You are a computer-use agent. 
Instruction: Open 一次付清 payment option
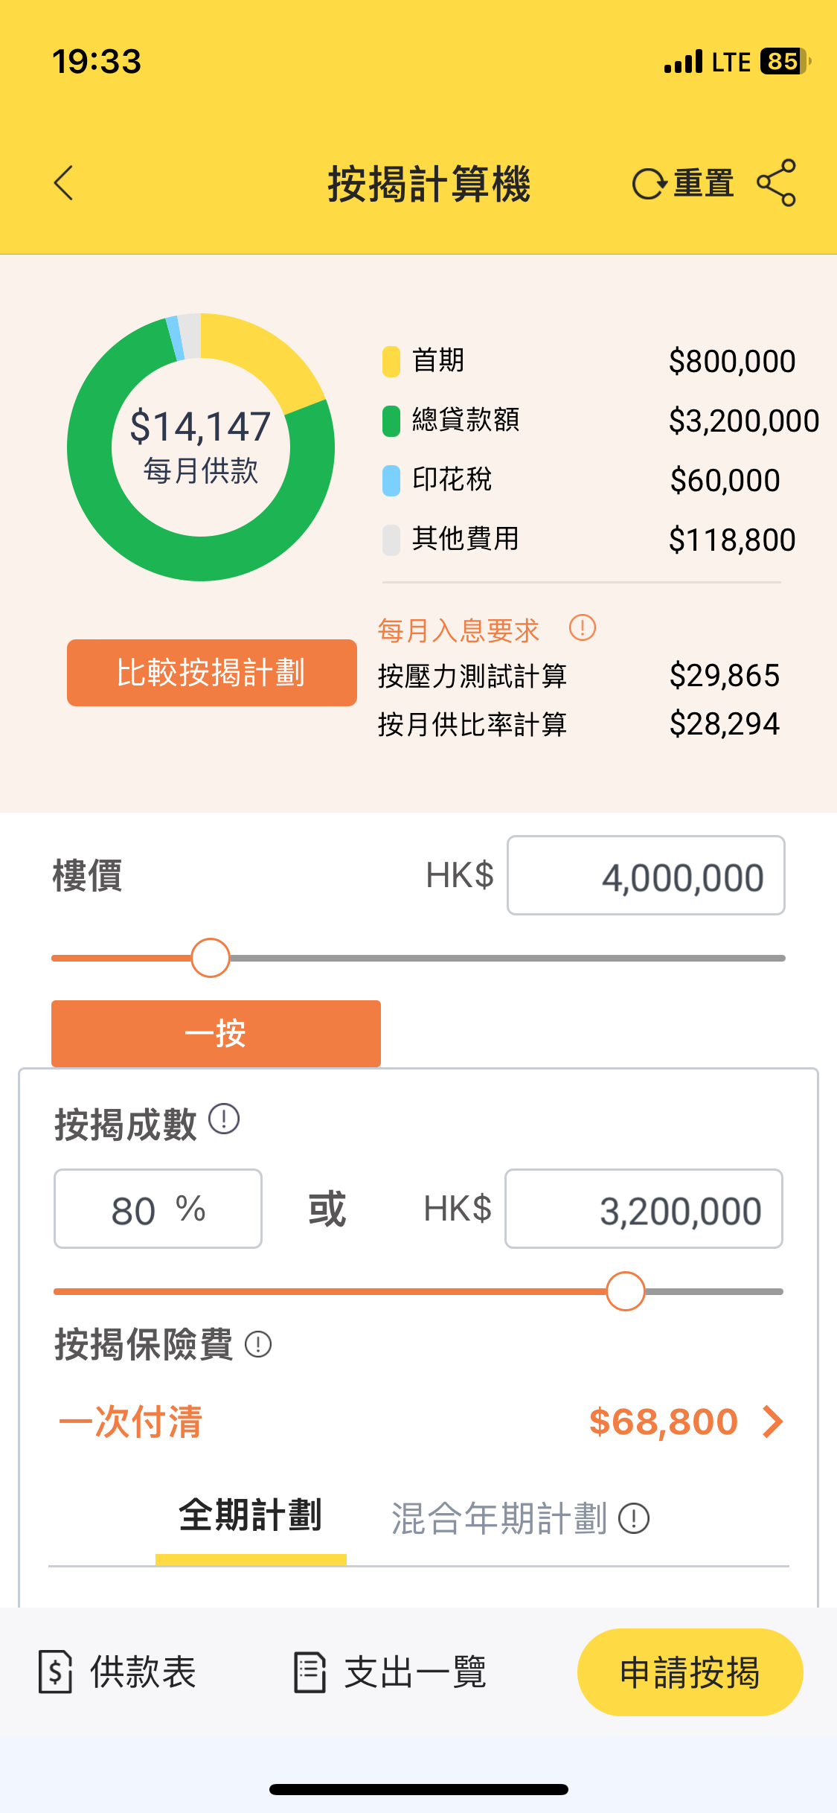pyautogui.click(x=130, y=1422)
